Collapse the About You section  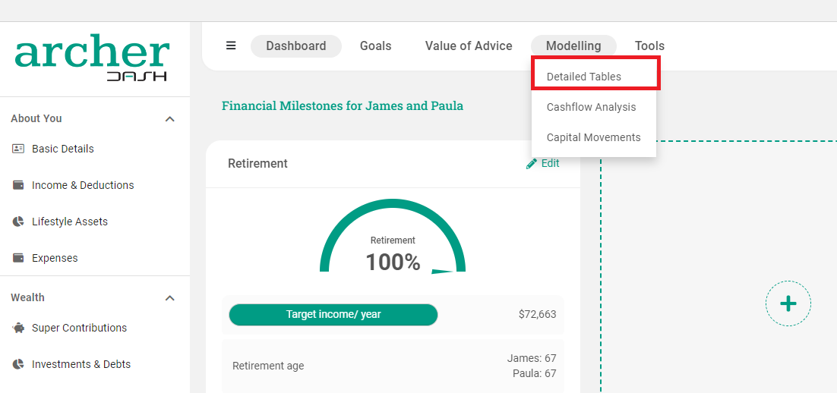pos(170,119)
